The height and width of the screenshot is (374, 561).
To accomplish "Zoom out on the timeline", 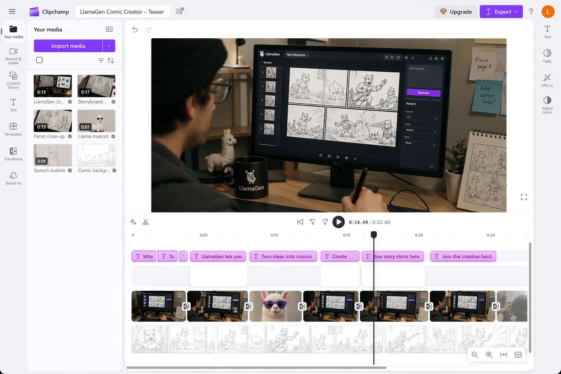I will (474, 355).
